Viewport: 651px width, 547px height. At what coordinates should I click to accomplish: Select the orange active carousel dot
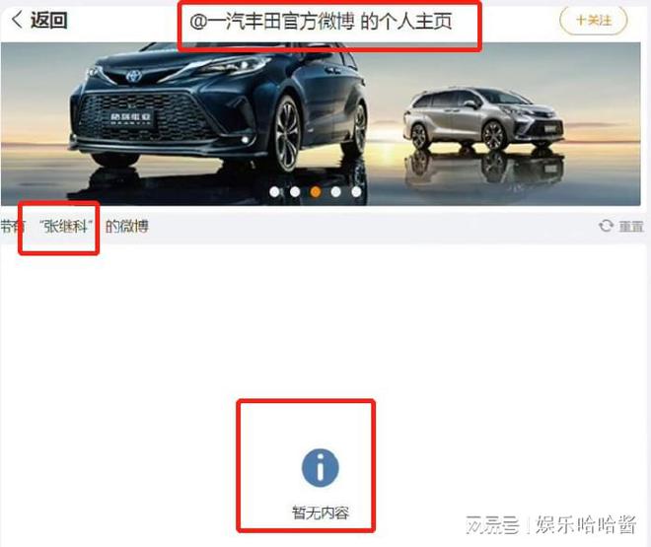tap(316, 191)
